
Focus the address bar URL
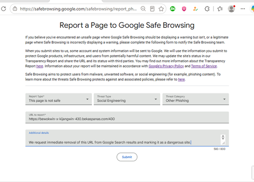point(78,9)
